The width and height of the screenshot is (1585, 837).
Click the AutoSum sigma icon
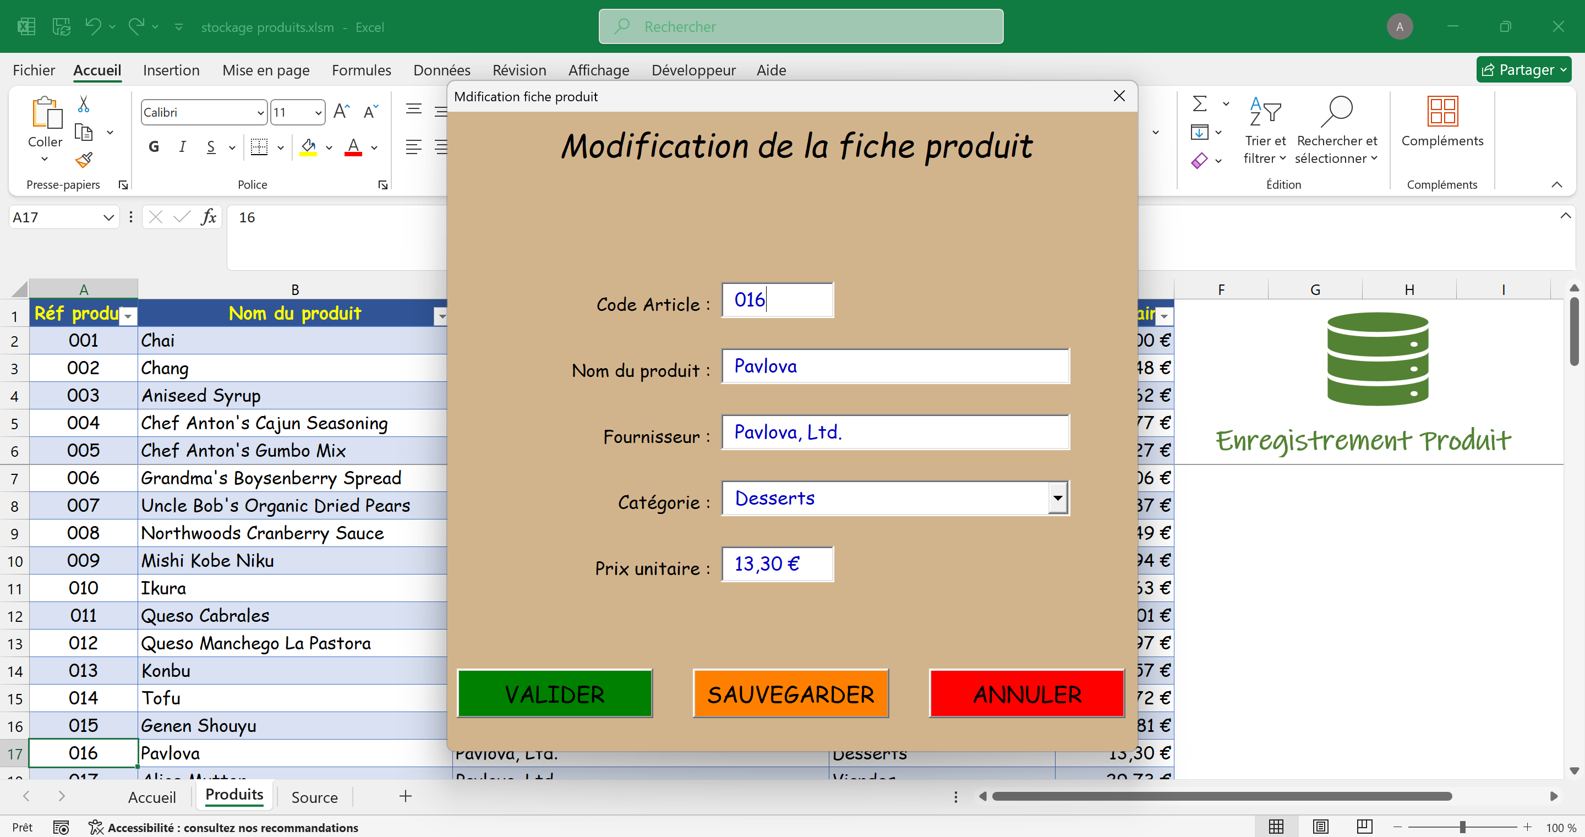coord(1200,103)
